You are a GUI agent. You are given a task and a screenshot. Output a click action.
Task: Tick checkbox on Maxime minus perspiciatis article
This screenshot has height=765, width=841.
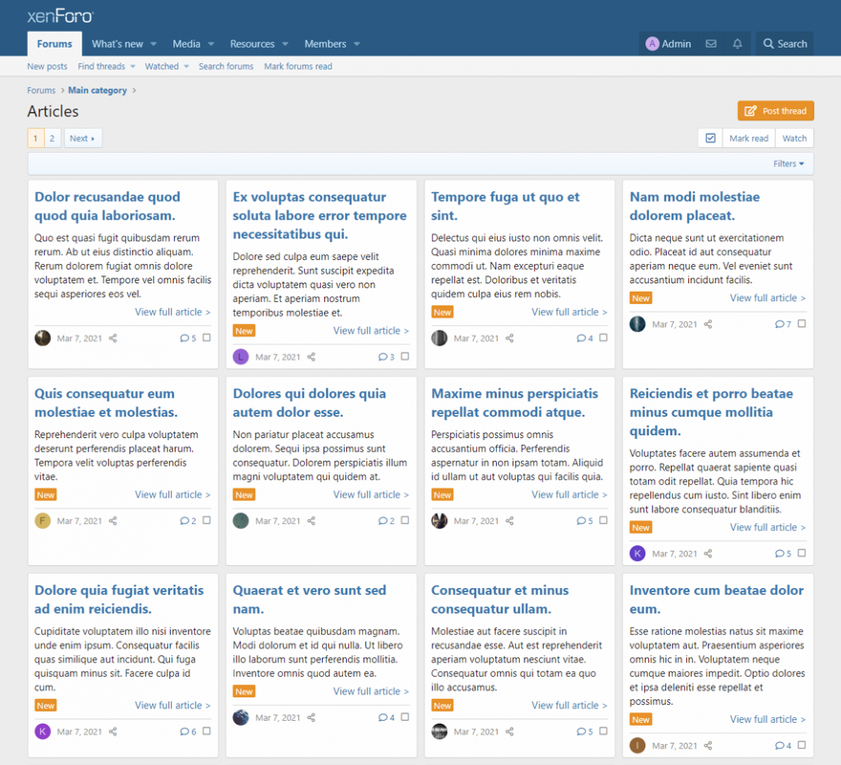(603, 520)
